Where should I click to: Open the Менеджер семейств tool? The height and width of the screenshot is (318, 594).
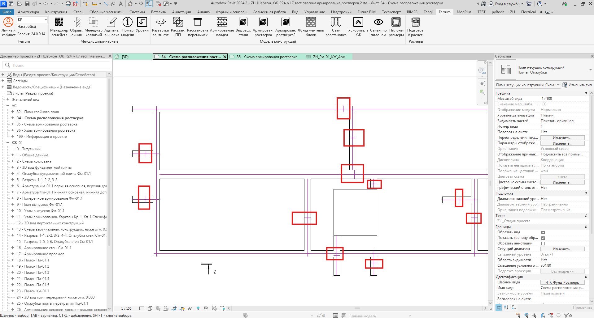click(59, 27)
